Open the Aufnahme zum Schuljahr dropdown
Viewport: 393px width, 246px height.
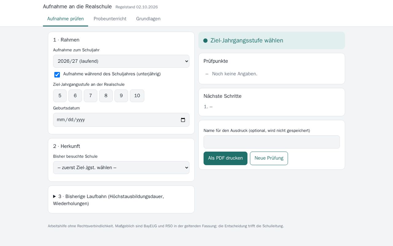pos(121,61)
